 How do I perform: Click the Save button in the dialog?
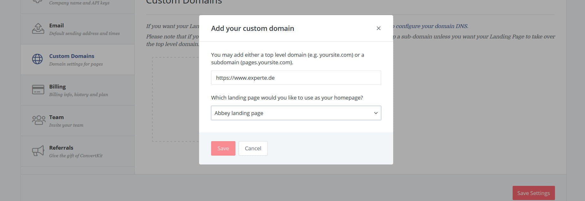[223, 148]
